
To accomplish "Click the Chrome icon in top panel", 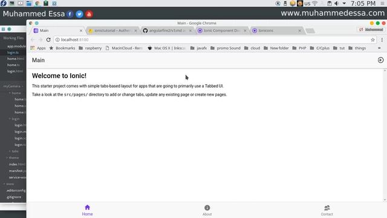I will click(37, 3).
